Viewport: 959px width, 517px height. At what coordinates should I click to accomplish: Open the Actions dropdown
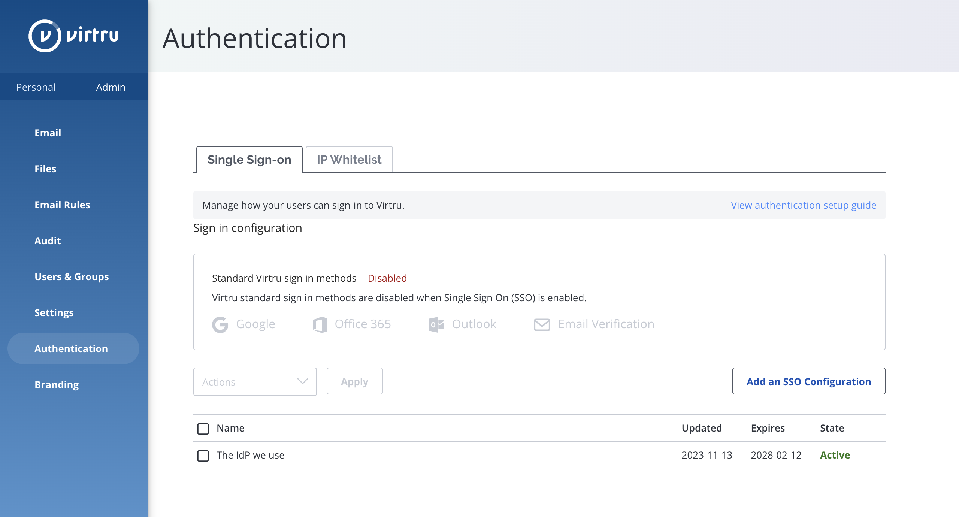point(255,381)
